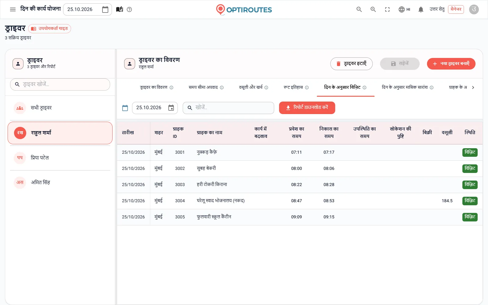Open calendar picker in report date field
The height and width of the screenshot is (305, 488).
coord(171,108)
